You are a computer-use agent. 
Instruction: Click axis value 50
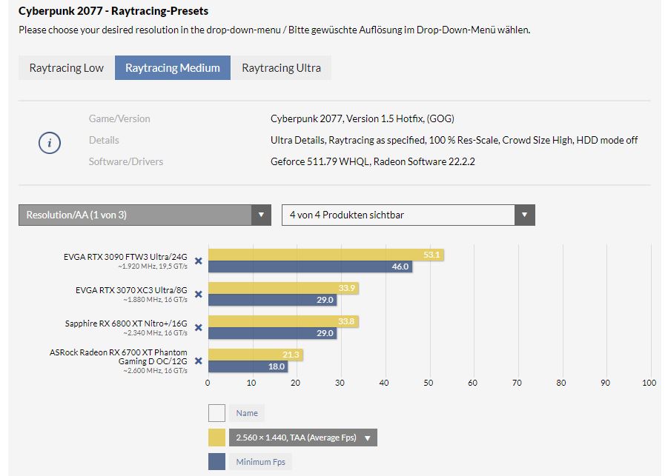[x=428, y=383]
